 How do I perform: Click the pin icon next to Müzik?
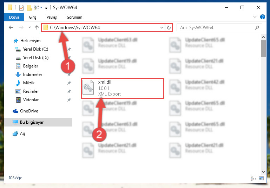coord(69,83)
